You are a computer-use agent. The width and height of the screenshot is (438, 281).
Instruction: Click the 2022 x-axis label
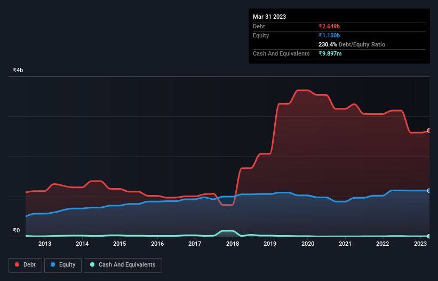pos(383,244)
